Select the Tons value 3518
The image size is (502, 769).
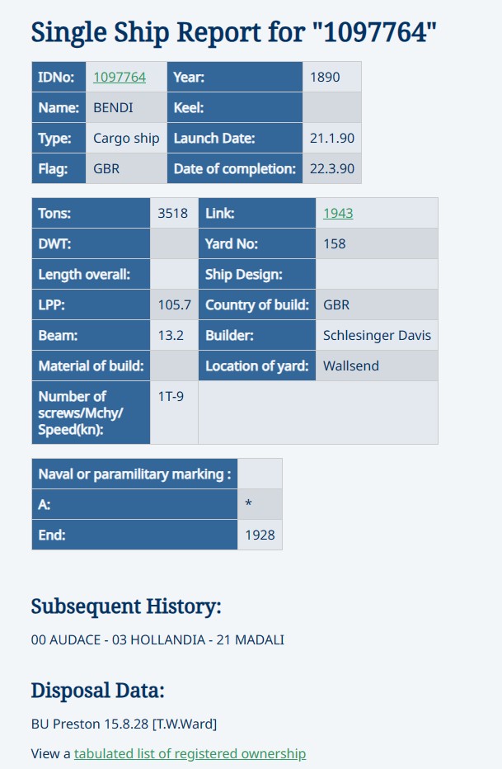click(173, 213)
